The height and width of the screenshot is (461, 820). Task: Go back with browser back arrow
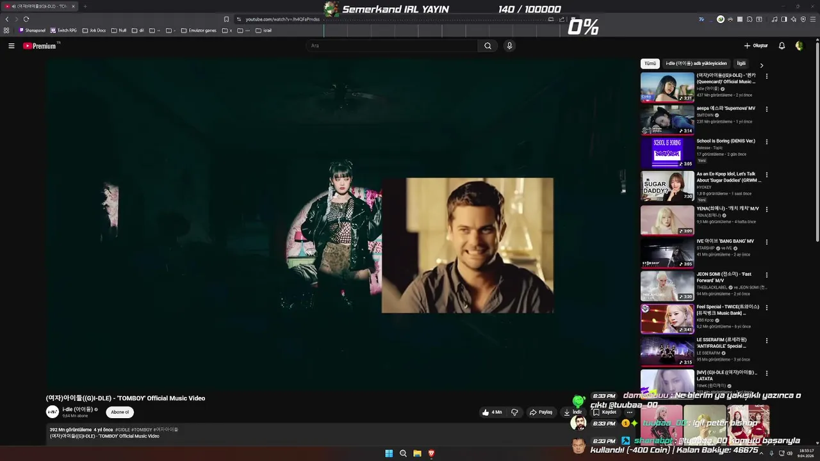tap(7, 19)
